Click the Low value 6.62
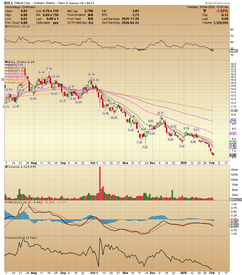242x275 pixels. point(24,19)
